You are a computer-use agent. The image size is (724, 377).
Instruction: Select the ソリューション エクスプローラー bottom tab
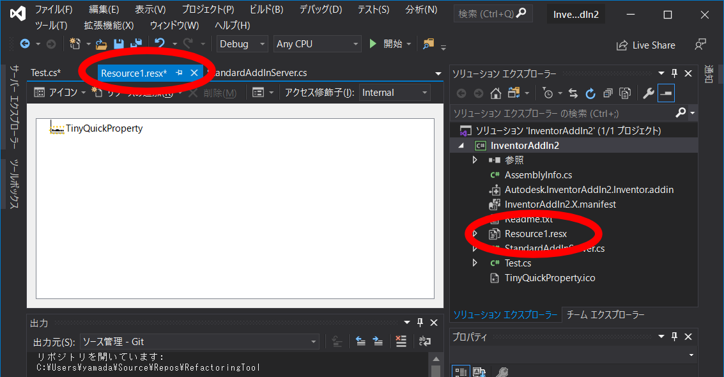(x=505, y=315)
